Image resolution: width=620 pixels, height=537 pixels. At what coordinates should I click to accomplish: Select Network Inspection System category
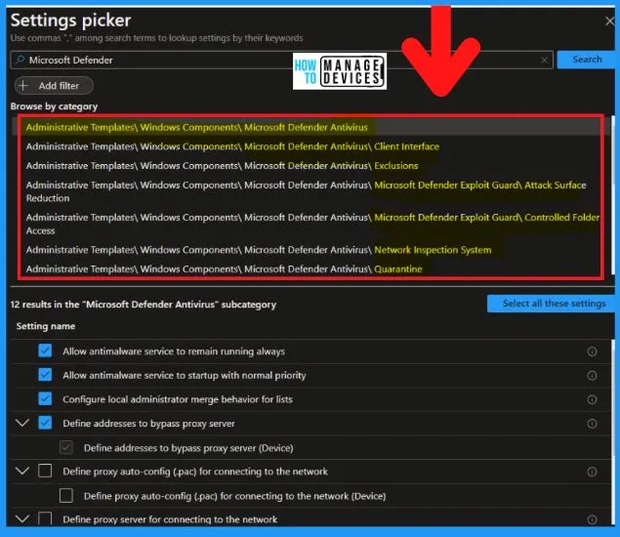click(x=259, y=250)
